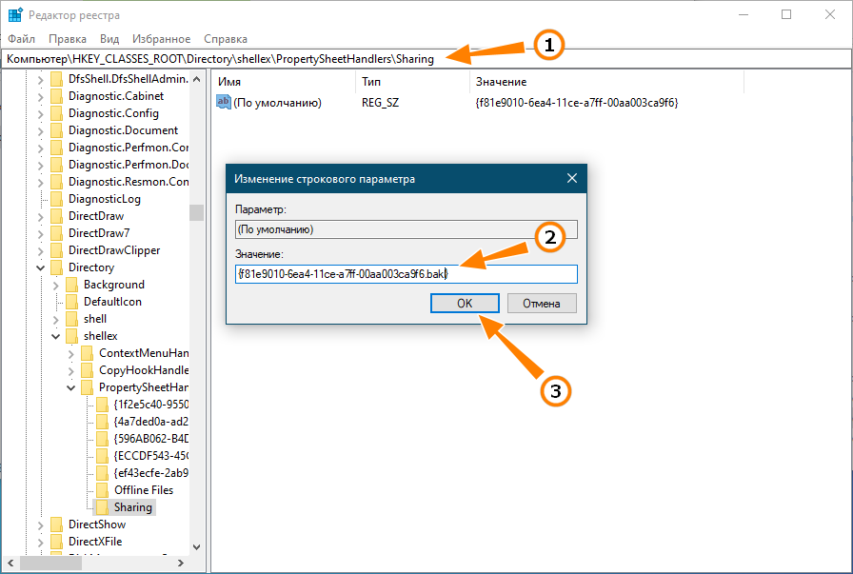Open the Вид menu
This screenshot has width=853, height=574.
109,39
